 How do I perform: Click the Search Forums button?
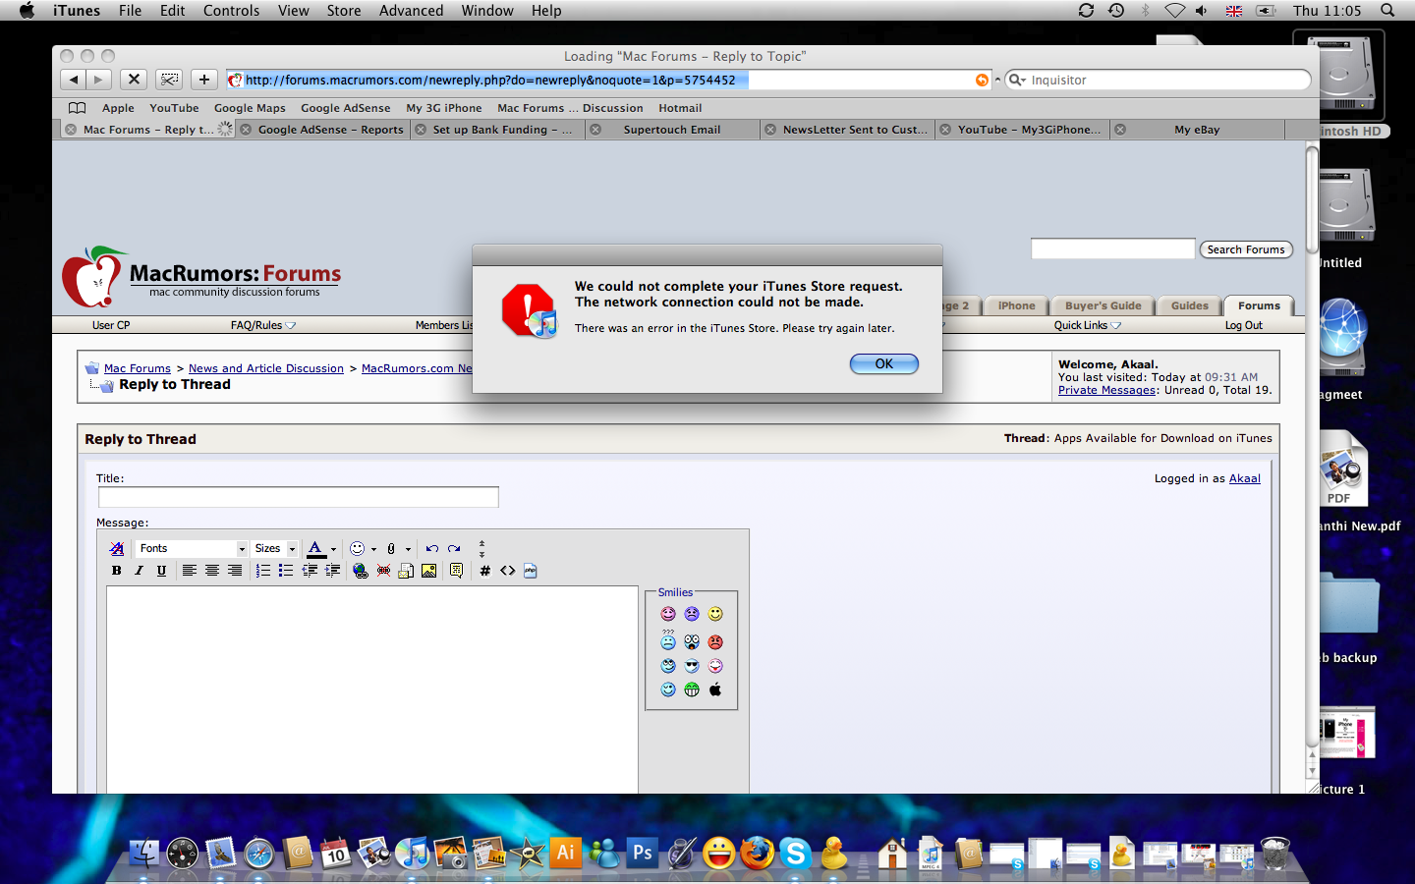click(x=1246, y=249)
